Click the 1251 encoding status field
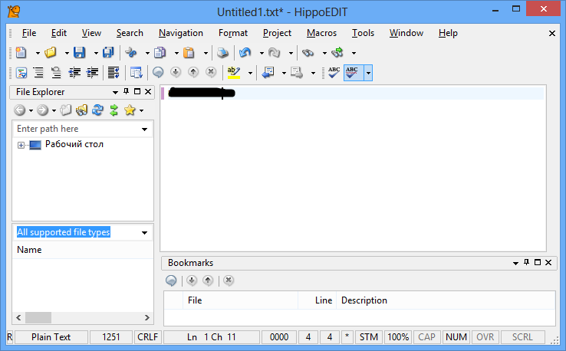 click(110, 337)
